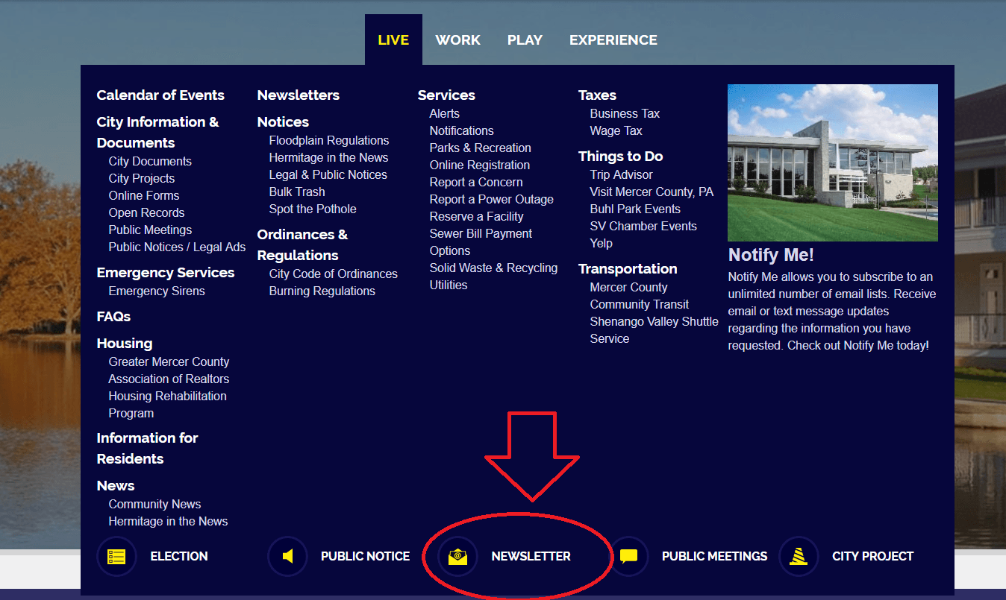Click the City Project traffic cone icon

pyautogui.click(x=799, y=557)
